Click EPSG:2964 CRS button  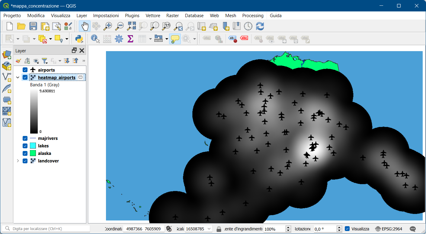click(x=389, y=229)
